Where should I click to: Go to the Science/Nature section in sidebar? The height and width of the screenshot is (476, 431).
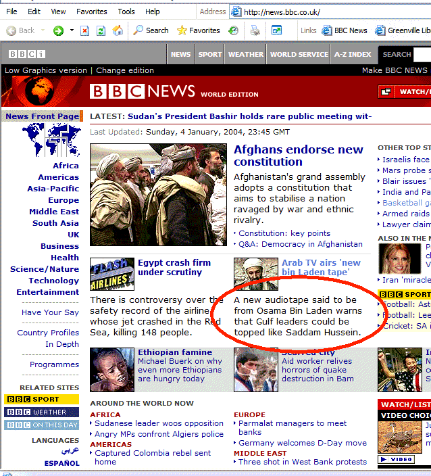(45, 269)
